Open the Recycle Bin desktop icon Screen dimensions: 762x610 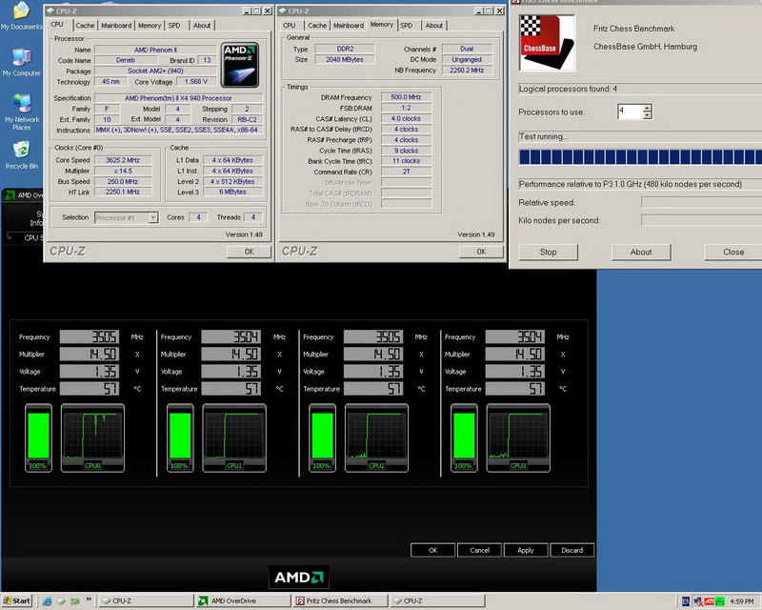pos(21,154)
